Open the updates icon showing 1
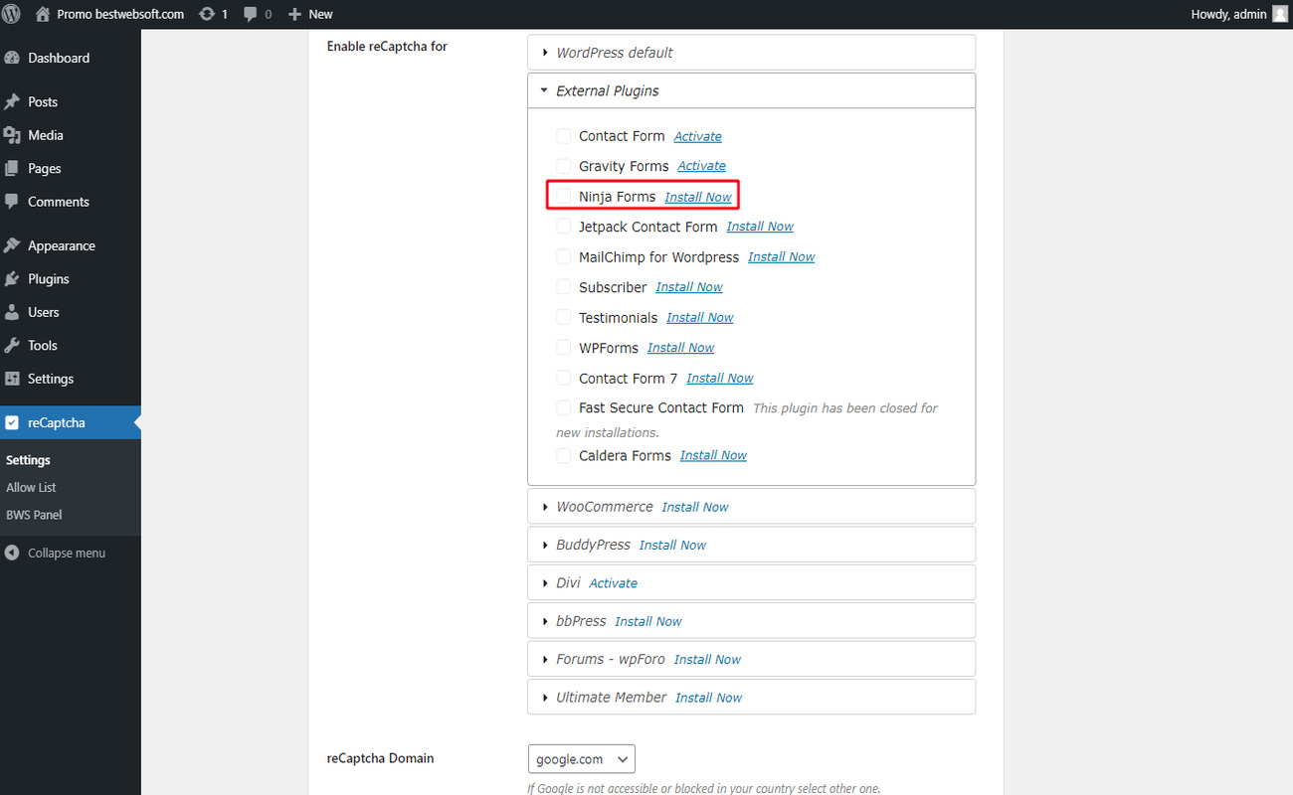Viewport: 1293px width, 795px height. coord(207,14)
